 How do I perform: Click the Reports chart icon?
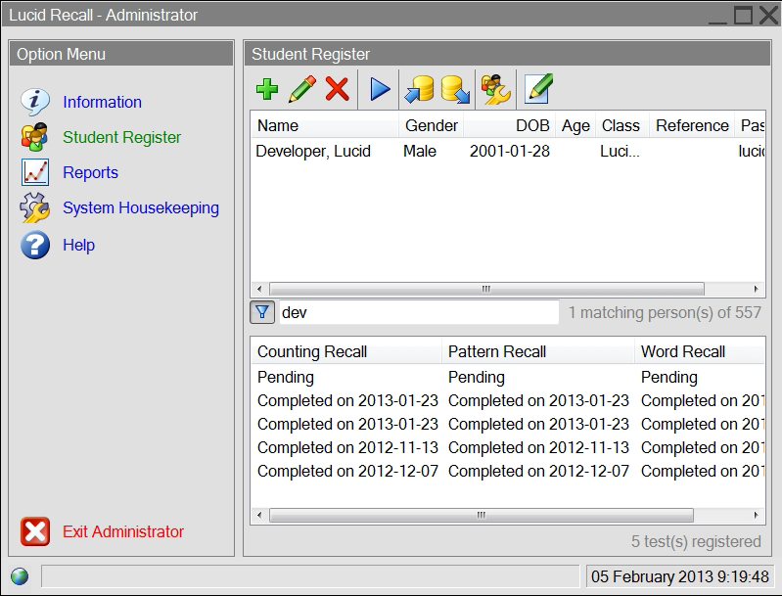coord(35,172)
